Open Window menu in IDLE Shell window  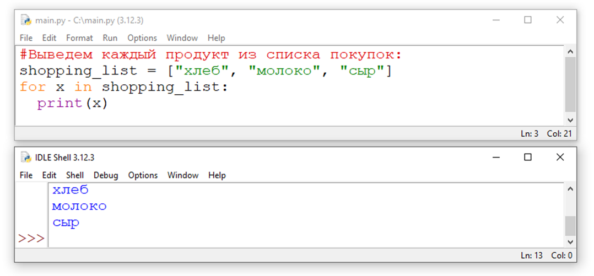pos(183,175)
